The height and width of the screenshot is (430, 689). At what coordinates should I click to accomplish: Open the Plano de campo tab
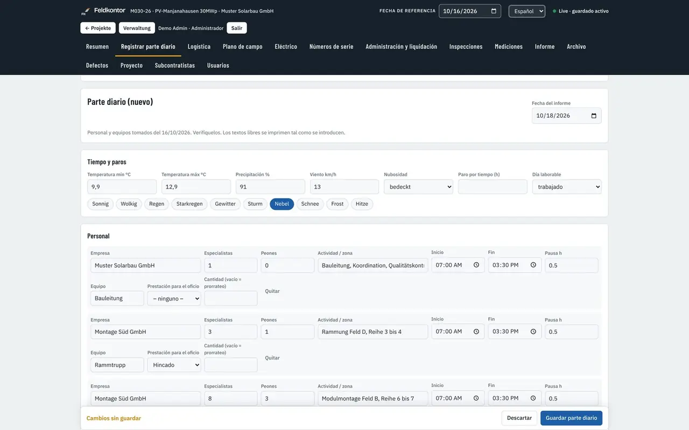tap(243, 47)
